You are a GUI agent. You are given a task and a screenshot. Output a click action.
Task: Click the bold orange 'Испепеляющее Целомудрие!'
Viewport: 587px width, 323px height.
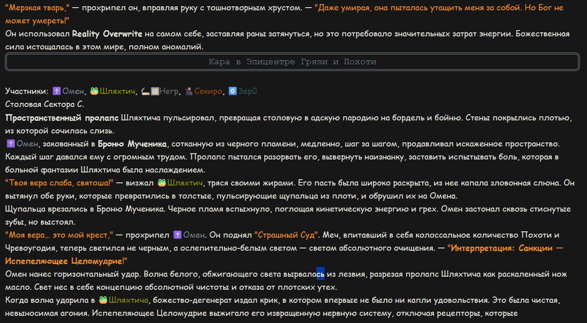[67, 261]
